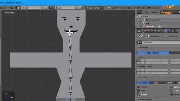Collapse the Display panel
This screenshot has height=101, width=180.
click(x=138, y=77)
